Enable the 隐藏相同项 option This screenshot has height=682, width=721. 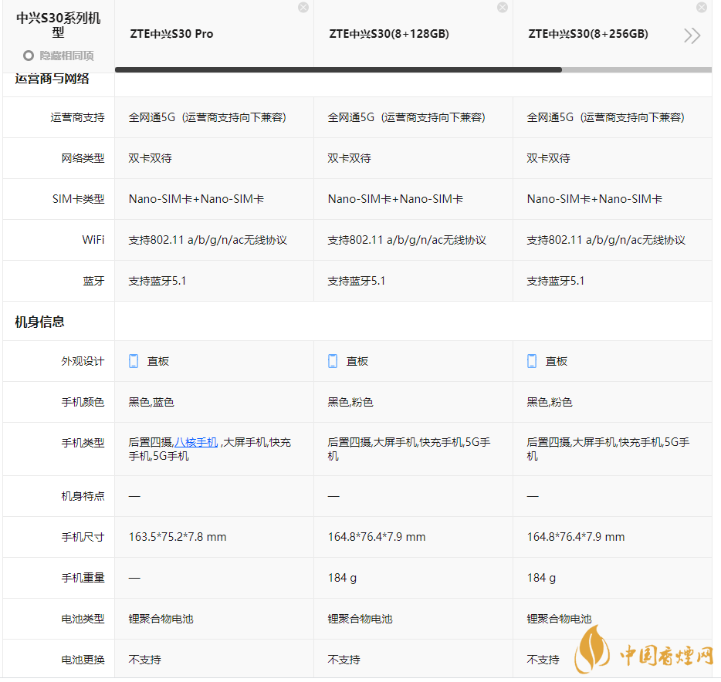click(x=28, y=56)
